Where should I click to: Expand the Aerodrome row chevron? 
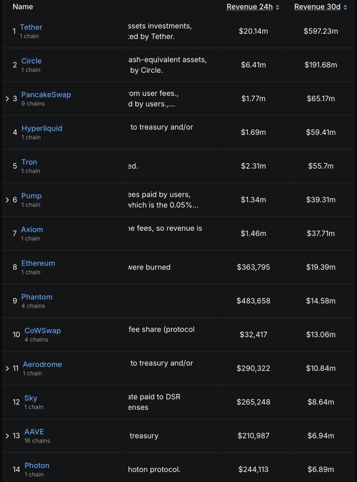[7, 368]
